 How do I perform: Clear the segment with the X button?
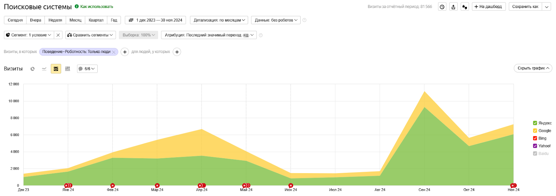[x=58, y=35]
